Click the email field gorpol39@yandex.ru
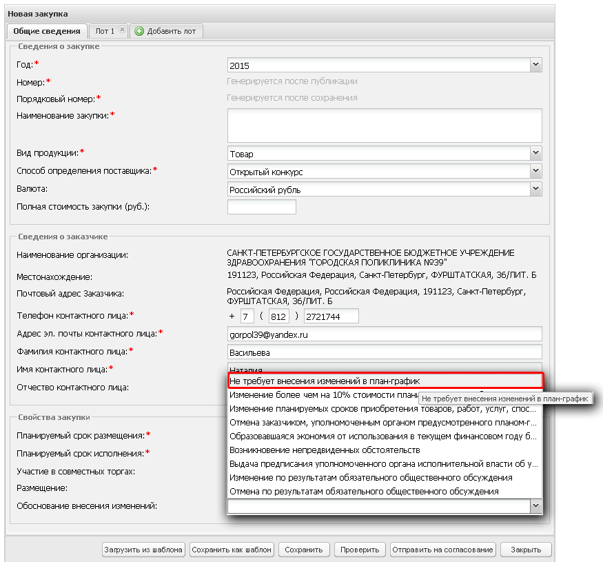The height and width of the screenshot is (562, 603). click(x=385, y=334)
